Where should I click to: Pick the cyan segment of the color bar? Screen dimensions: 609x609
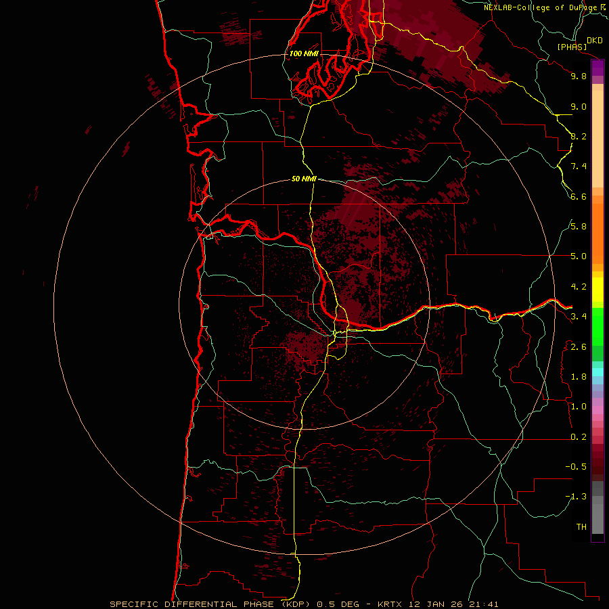pyautogui.click(x=597, y=372)
